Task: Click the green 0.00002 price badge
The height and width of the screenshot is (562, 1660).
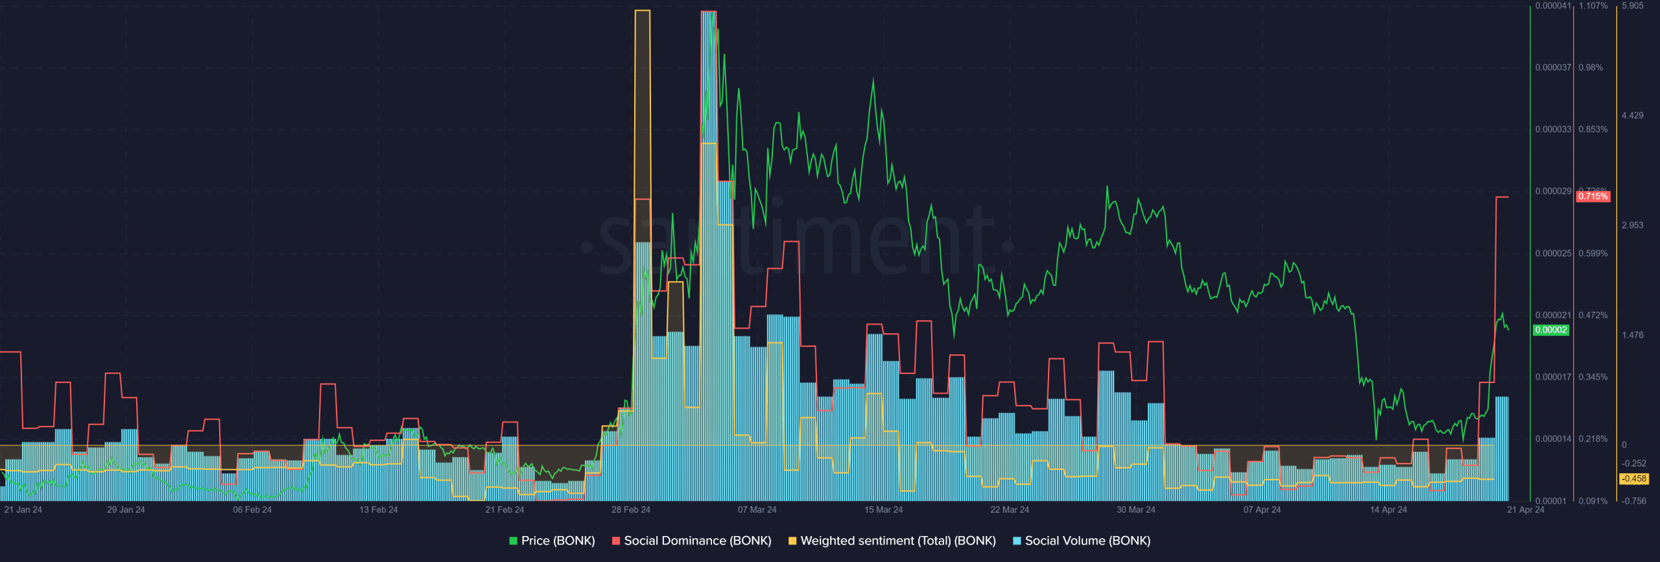Action: coord(1550,330)
